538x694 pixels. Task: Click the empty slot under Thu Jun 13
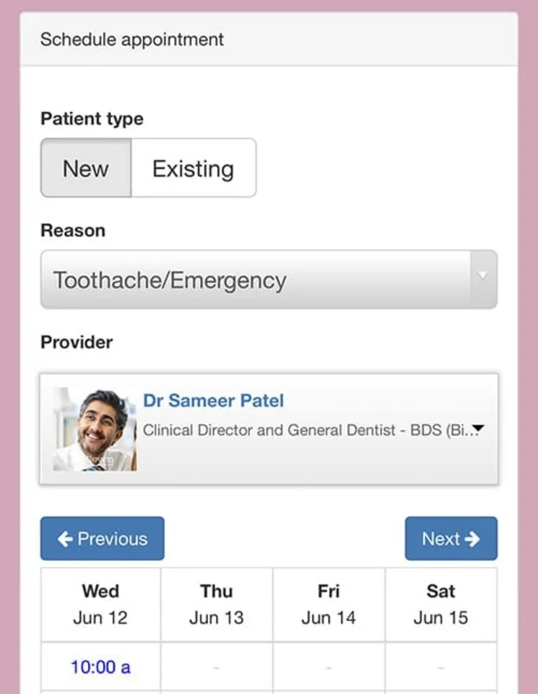coord(217,667)
